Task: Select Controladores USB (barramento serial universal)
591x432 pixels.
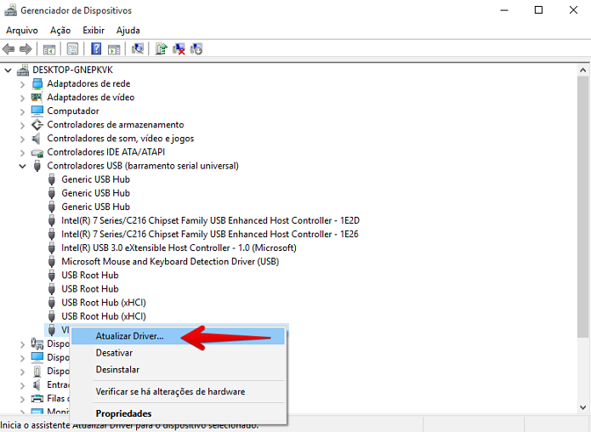Action: (143, 166)
